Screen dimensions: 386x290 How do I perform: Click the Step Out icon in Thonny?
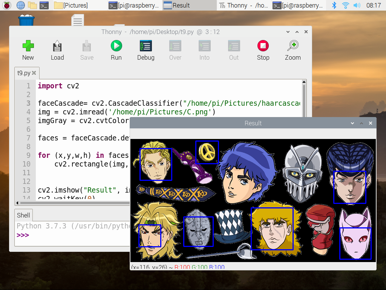[x=234, y=46]
